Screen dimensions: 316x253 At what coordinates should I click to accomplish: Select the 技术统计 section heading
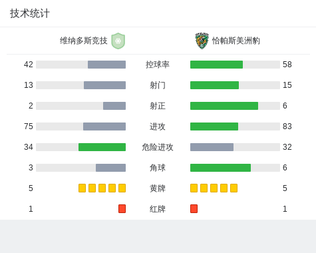30,13
